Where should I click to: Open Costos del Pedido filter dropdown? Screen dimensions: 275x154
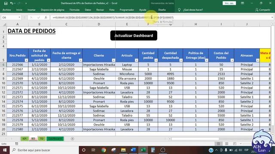click(x=232, y=60)
